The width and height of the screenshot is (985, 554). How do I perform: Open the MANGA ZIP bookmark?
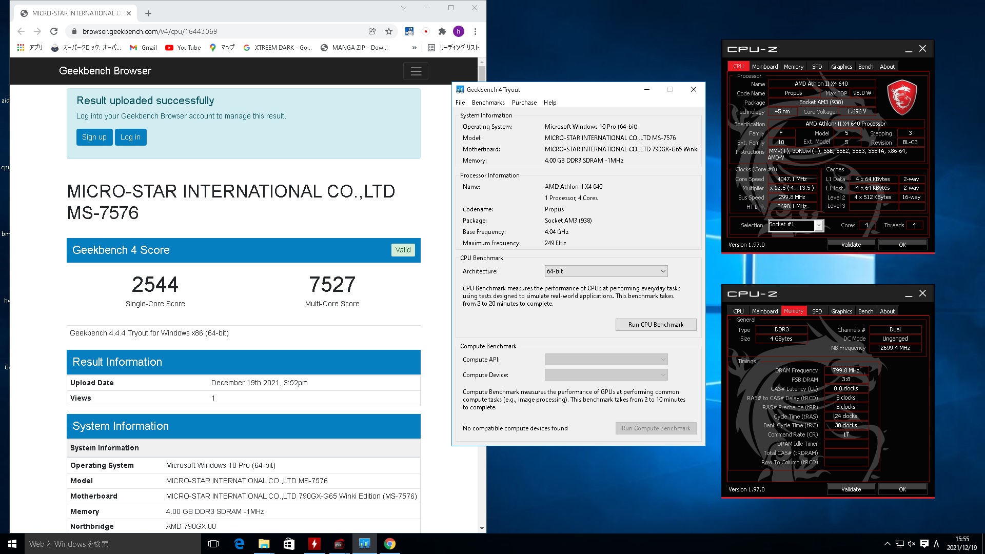coord(354,47)
